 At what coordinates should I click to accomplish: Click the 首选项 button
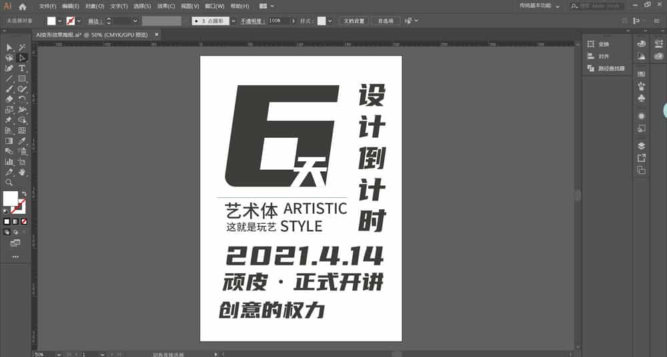(386, 21)
